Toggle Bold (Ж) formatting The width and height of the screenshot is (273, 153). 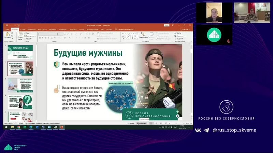click(x=40, y=38)
